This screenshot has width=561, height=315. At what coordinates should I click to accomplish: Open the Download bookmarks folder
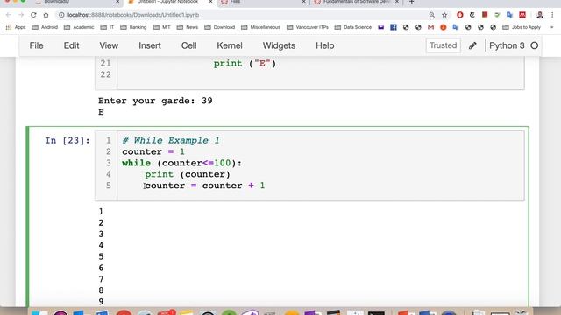point(220,27)
